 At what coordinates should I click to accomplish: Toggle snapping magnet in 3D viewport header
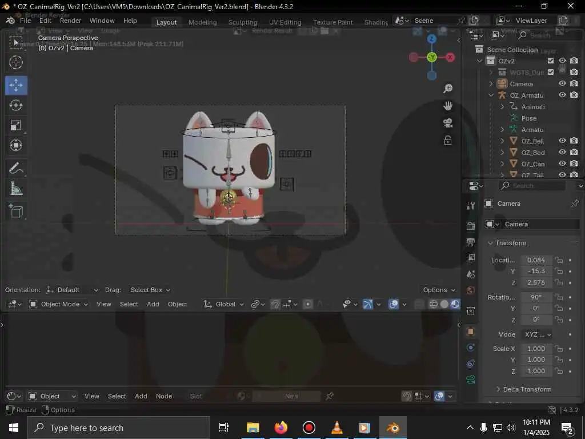tap(275, 305)
